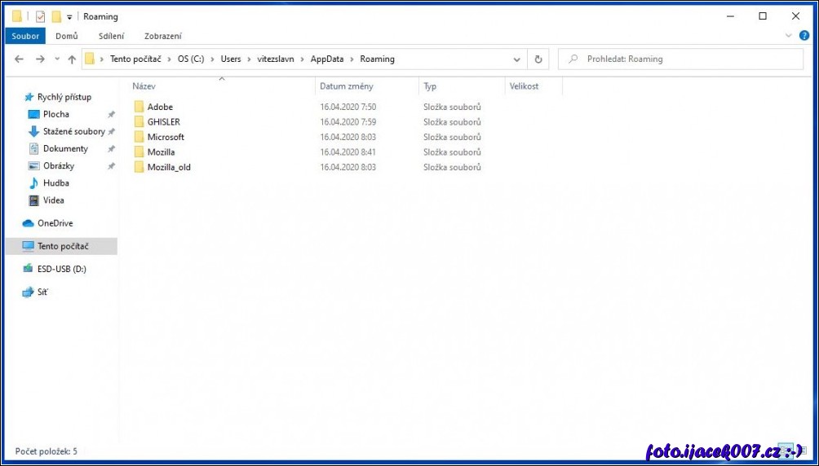Open the Soubor menu

click(x=25, y=36)
